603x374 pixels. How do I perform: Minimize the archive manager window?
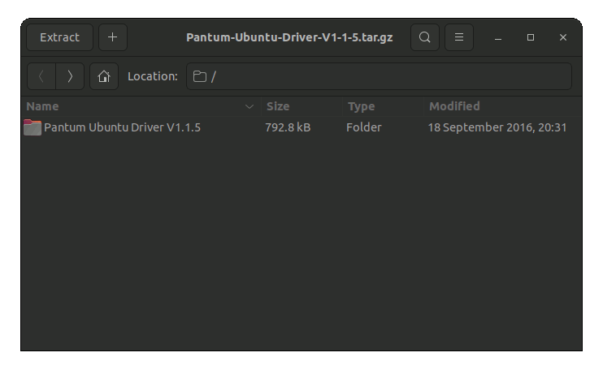click(x=498, y=37)
